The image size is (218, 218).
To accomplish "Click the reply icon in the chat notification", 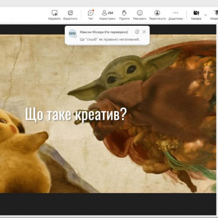I will click(x=137, y=32).
